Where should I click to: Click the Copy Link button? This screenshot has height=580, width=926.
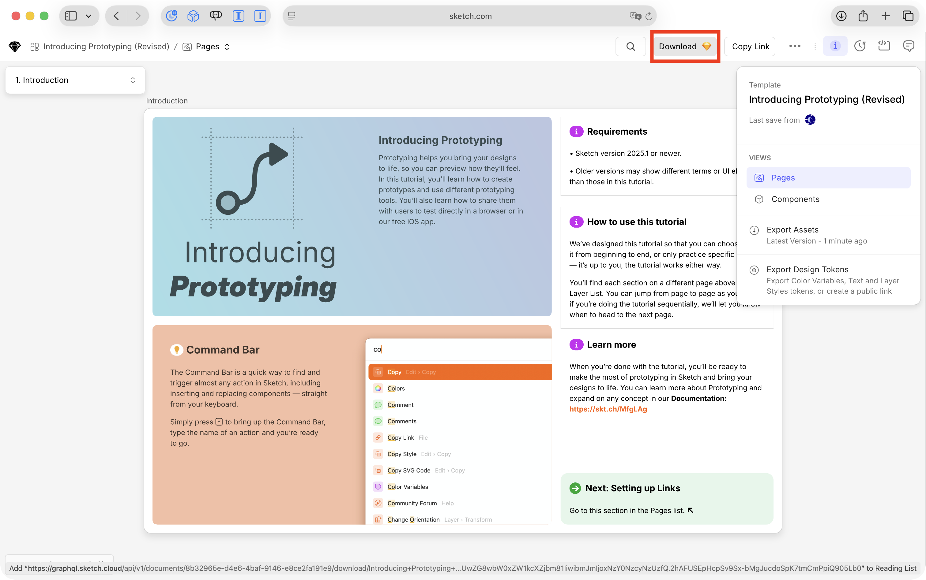pos(750,46)
